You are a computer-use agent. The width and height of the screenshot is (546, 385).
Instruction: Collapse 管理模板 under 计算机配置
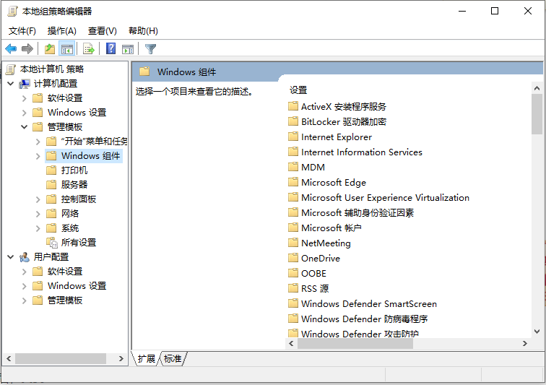click(x=24, y=127)
